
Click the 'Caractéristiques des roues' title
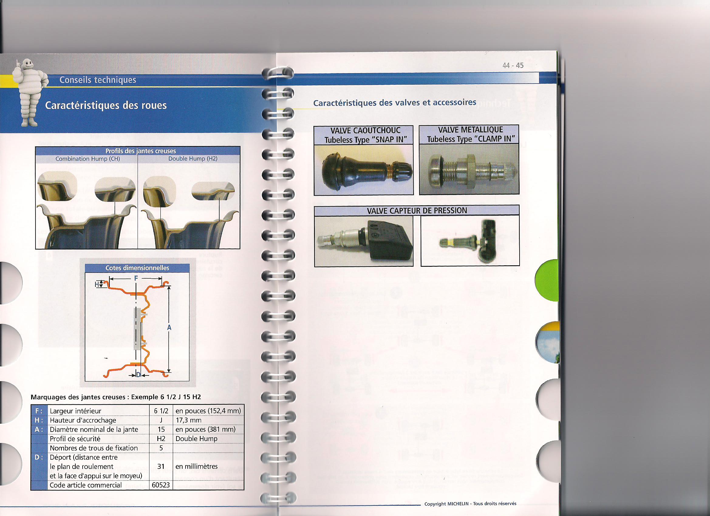(x=106, y=105)
